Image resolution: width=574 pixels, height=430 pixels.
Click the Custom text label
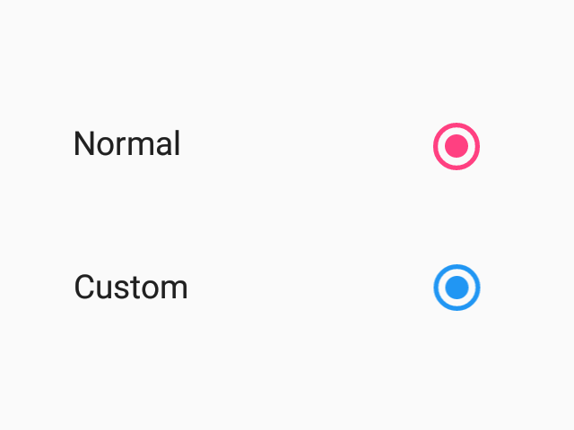[x=131, y=288]
